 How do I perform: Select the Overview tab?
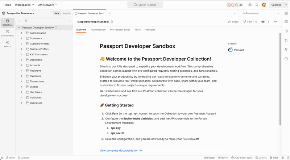click(81, 30)
